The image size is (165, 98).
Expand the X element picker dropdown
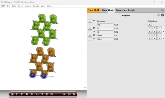pyautogui.click(x=37, y=94)
